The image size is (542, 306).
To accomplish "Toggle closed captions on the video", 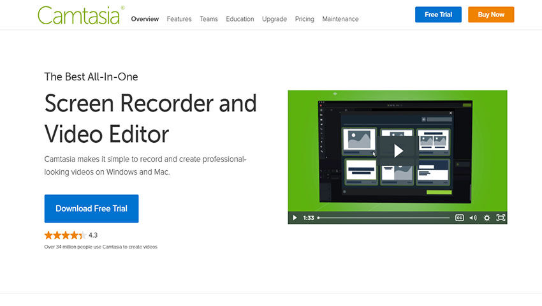I will 459,218.
